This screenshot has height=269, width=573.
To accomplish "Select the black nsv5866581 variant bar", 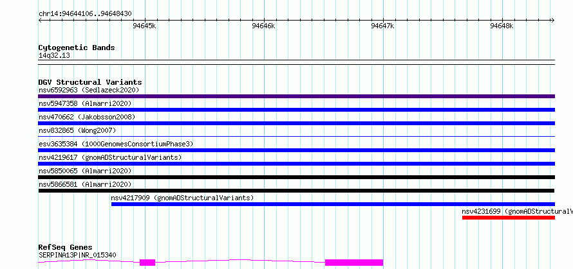I will pos(296,191).
